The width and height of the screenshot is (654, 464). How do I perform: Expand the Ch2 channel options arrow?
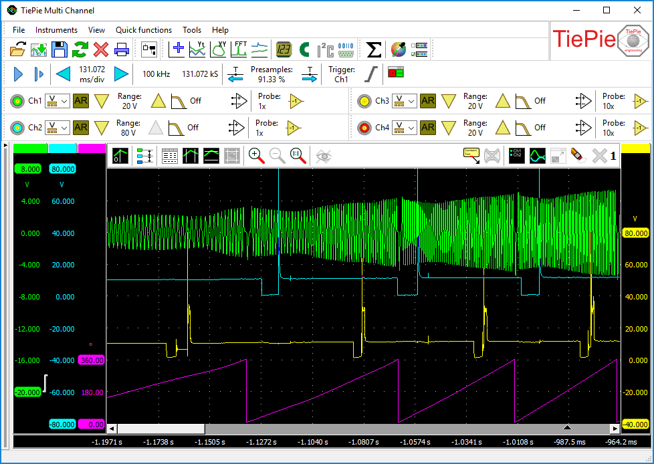(x=102, y=127)
